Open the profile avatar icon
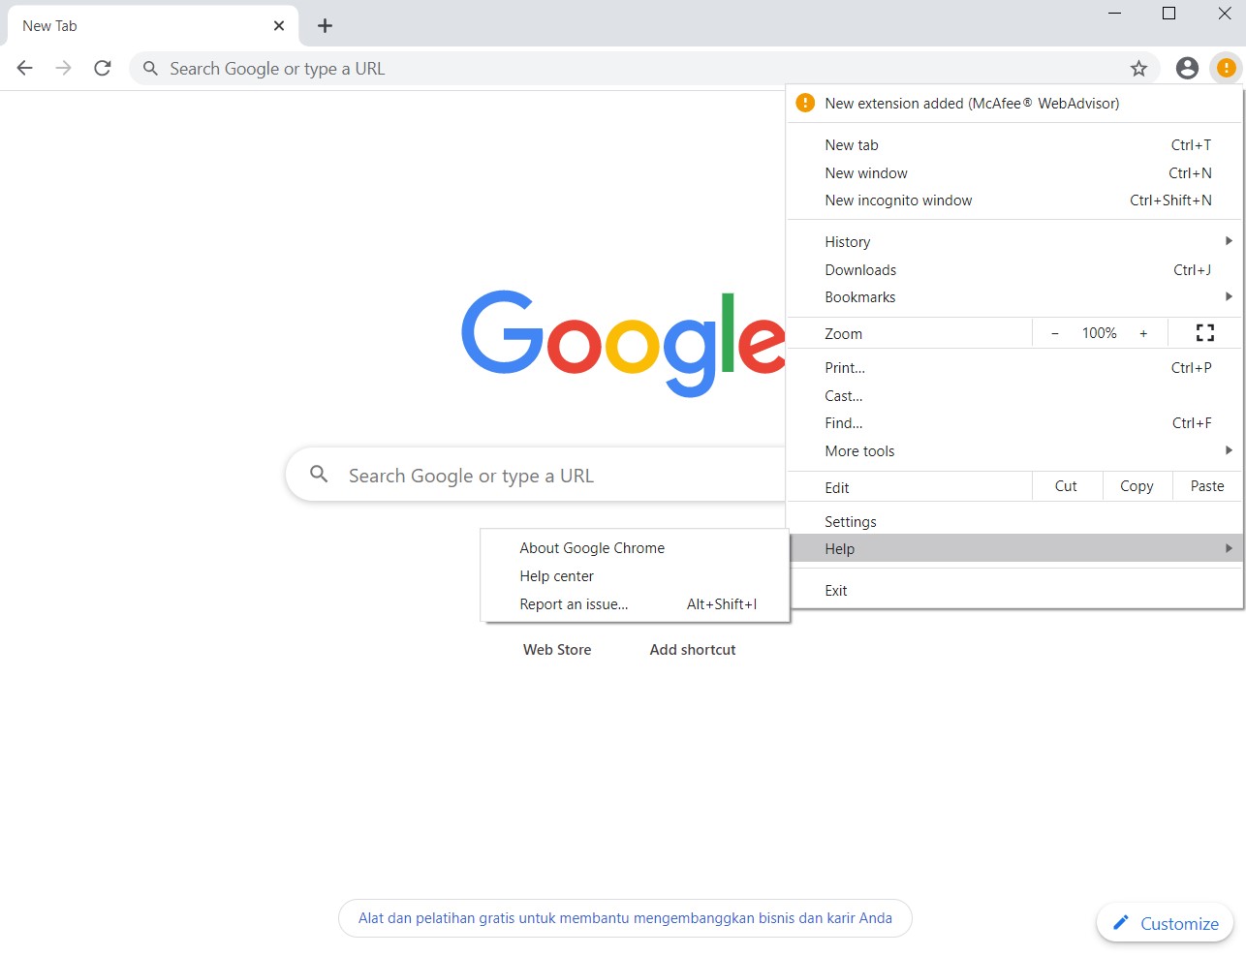The height and width of the screenshot is (956, 1246). pyautogui.click(x=1187, y=68)
